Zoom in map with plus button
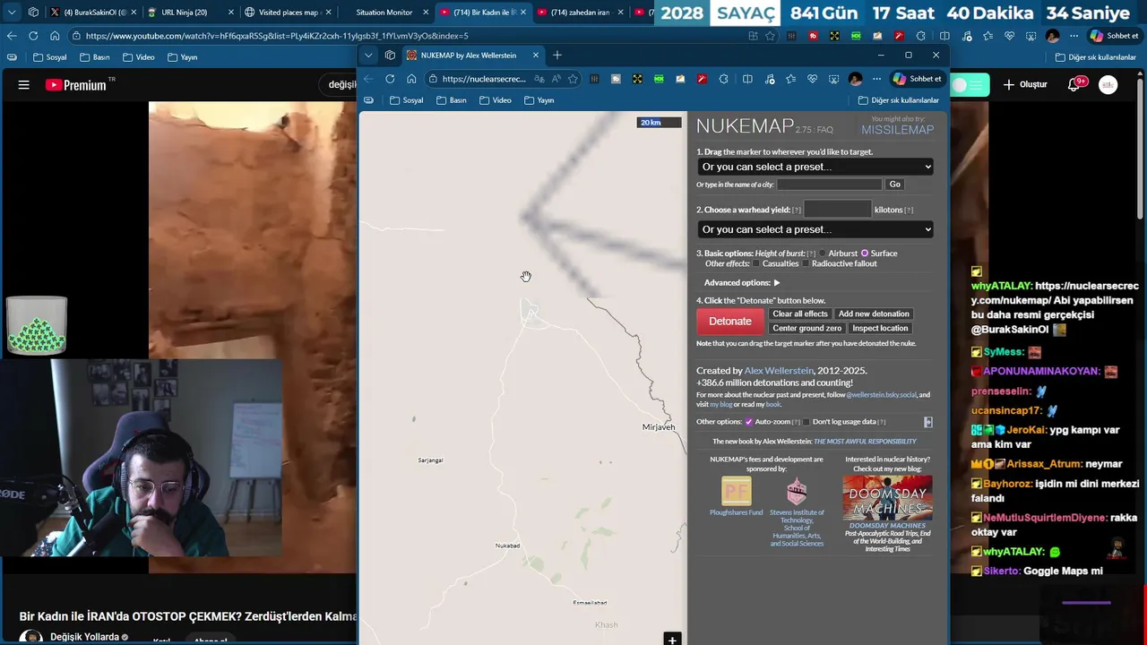 [672, 640]
